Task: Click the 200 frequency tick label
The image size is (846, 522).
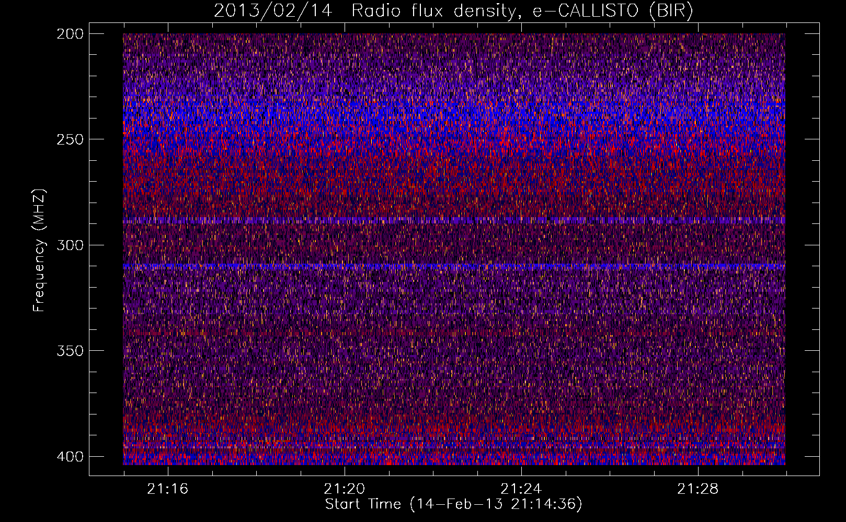Action: pos(70,34)
